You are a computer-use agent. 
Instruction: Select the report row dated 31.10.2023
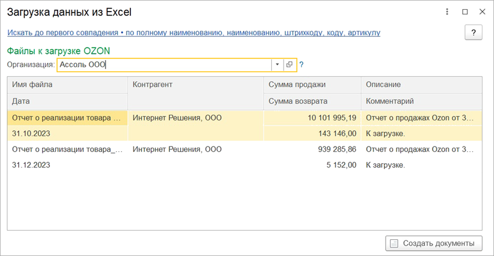(67, 133)
